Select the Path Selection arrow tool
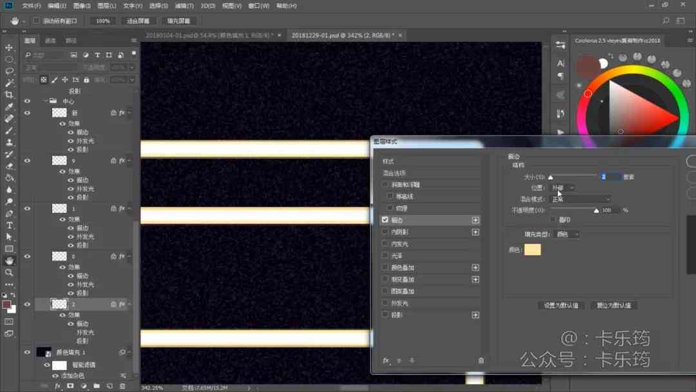696x392 pixels. click(9, 237)
